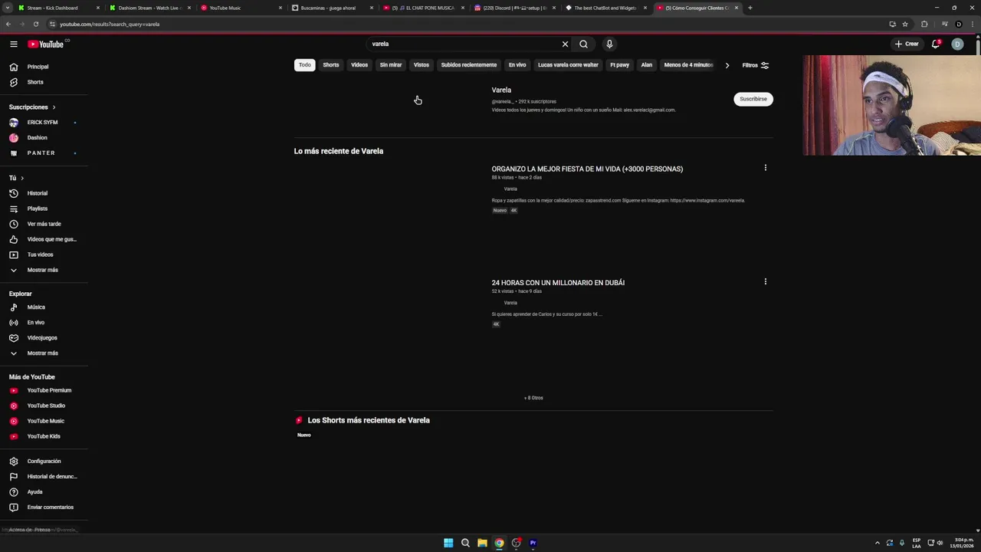Viewport: 981px width, 552px height.
Task: Select the Sin mirar chip
Action: [x=391, y=65]
